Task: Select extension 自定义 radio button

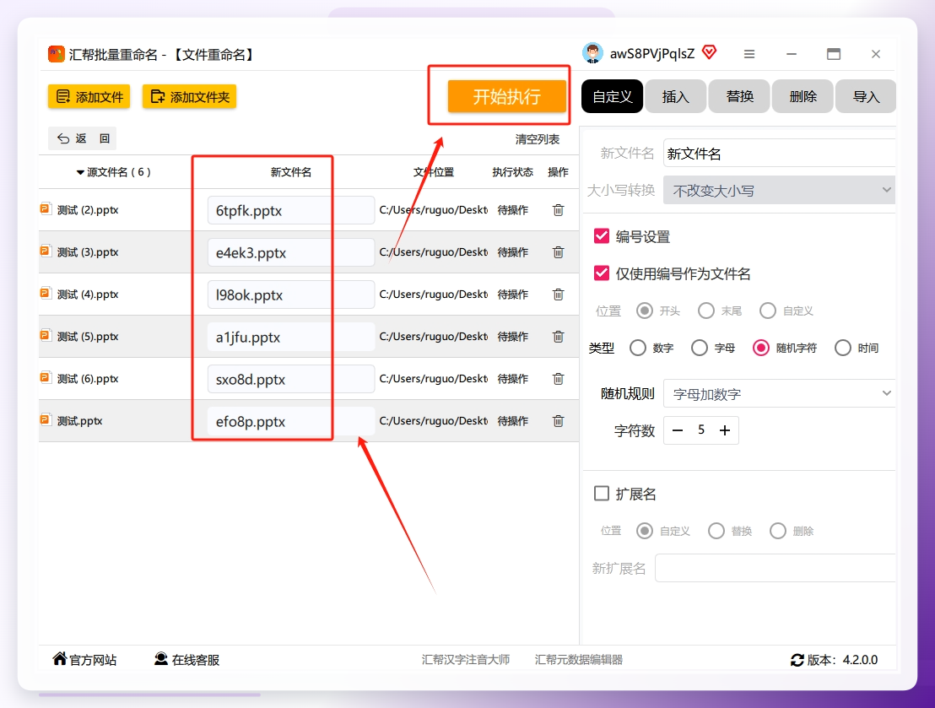Action: tap(645, 531)
